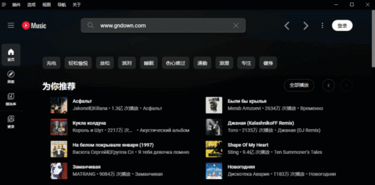Play the Заманчивая thumbnail
The image size is (375, 185).
(x=59, y=171)
